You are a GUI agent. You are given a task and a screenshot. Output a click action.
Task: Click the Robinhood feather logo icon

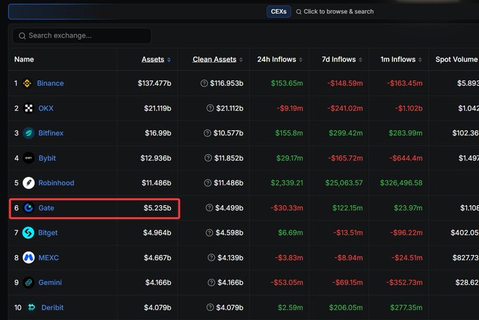click(29, 183)
